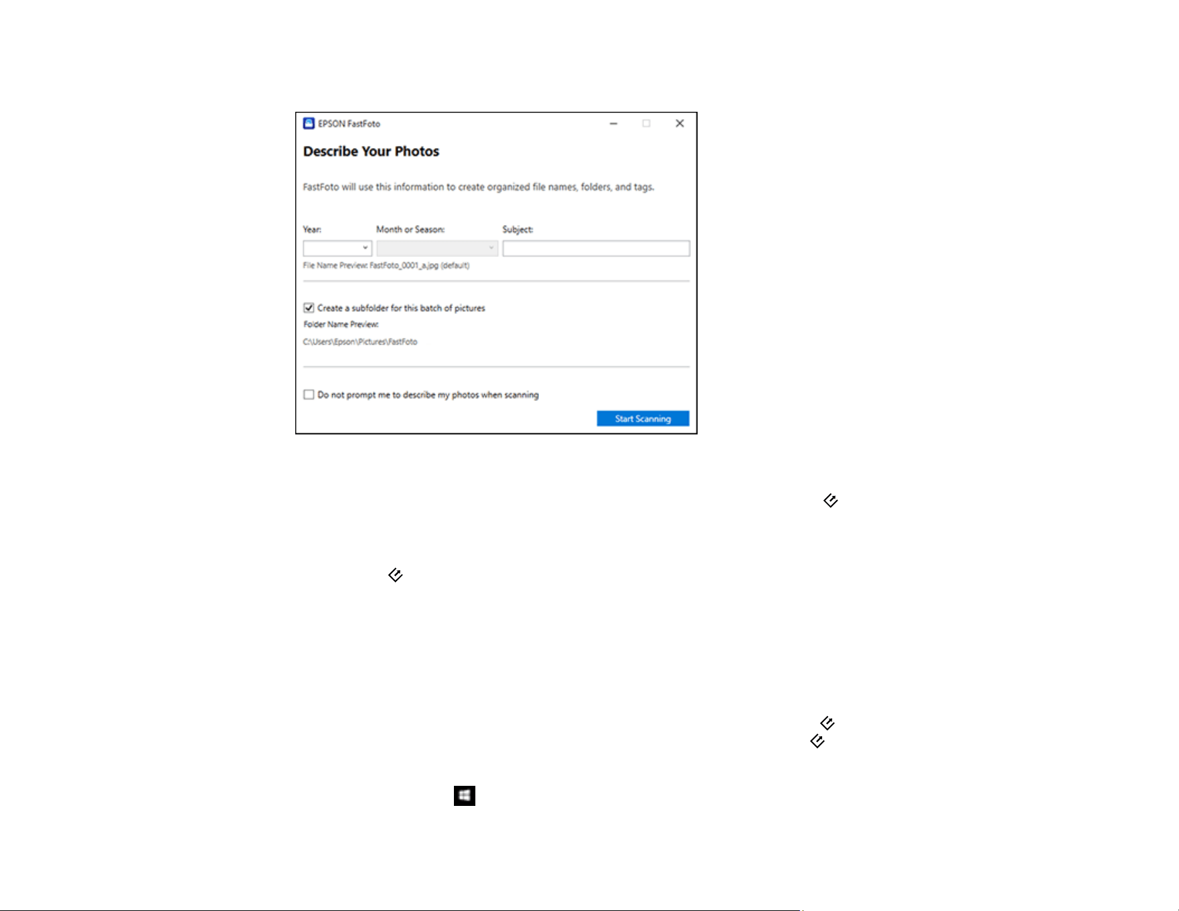1179x911 pixels.
Task: Minimize the EPSON FastFoto window
Action: pyautogui.click(x=613, y=124)
